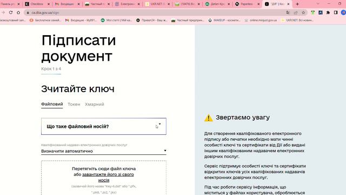Close the UKR.NET tab
The height and width of the screenshot is (195, 346).
[169, 4]
